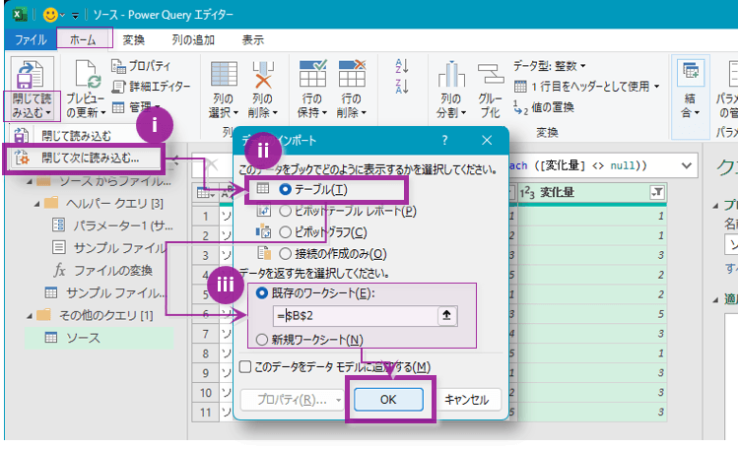Select ピボットグラフ(C) radio button
Image resolution: width=738 pixels, height=449 pixels.
coord(285,232)
